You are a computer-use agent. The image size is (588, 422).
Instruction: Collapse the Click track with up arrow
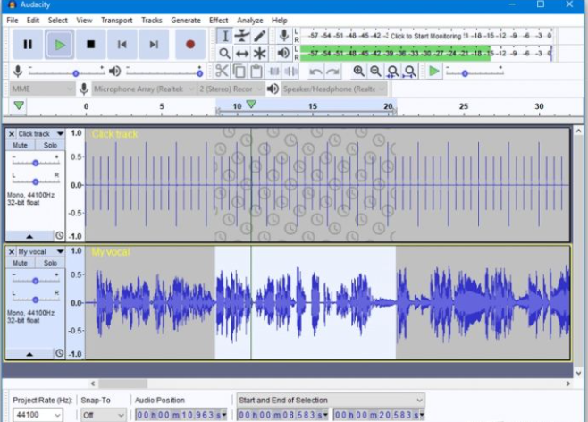[x=29, y=236]
